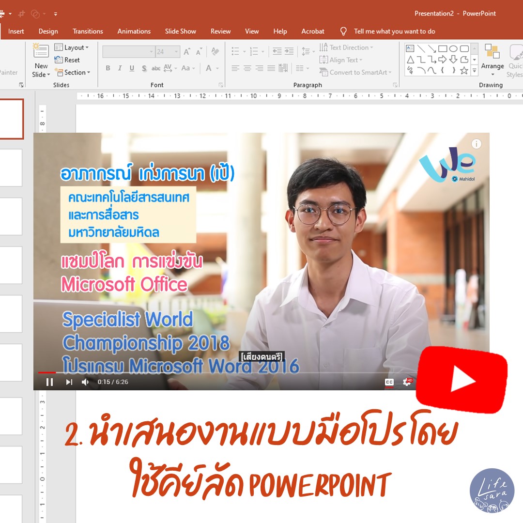Image resolution: width=523 pixels, height=523 pixels.
Task: Open the Font Color dropdown arrow
Action: pos(217,68)
